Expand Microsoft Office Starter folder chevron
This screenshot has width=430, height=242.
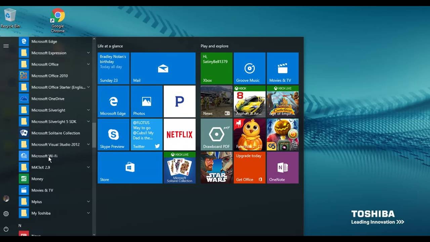tap(88, 87)
